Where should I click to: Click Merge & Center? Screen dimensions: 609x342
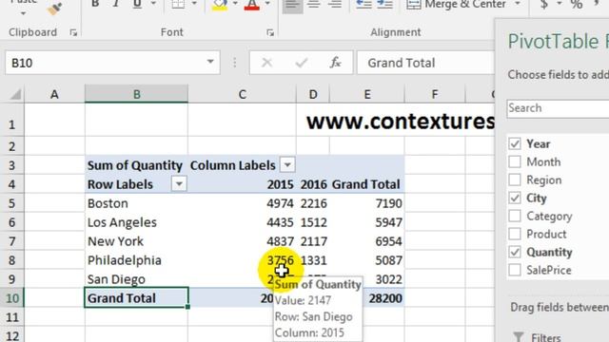(458, 5)
